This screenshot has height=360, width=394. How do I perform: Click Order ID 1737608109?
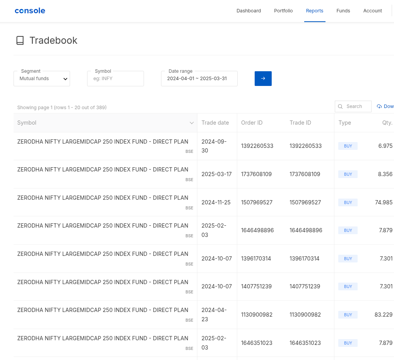[x=256, y=174]
